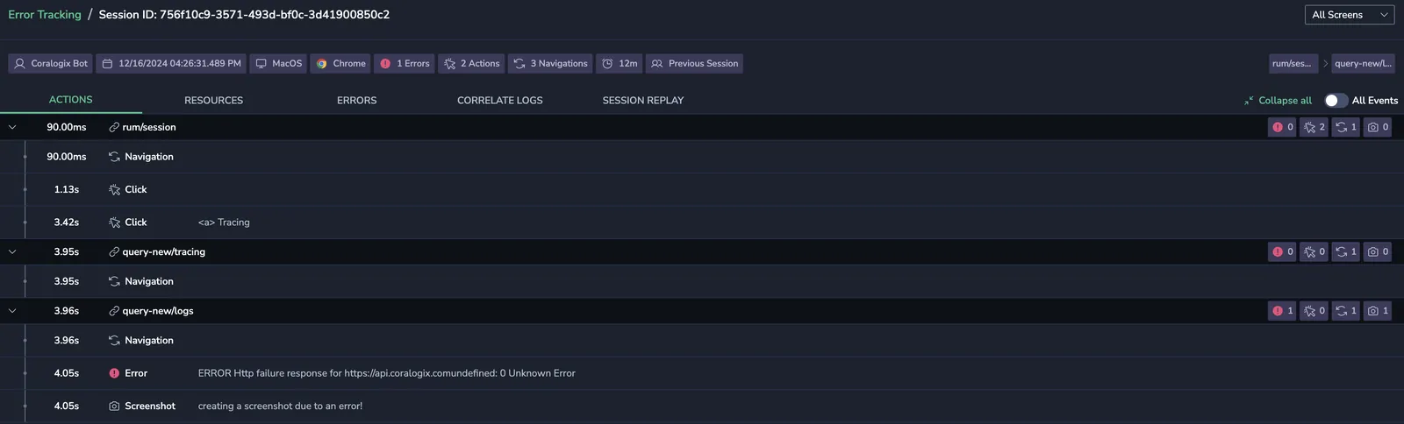Screen dimensions: 1404x424
Task: Click the query-new/logs group title
Action: (158, 311)
